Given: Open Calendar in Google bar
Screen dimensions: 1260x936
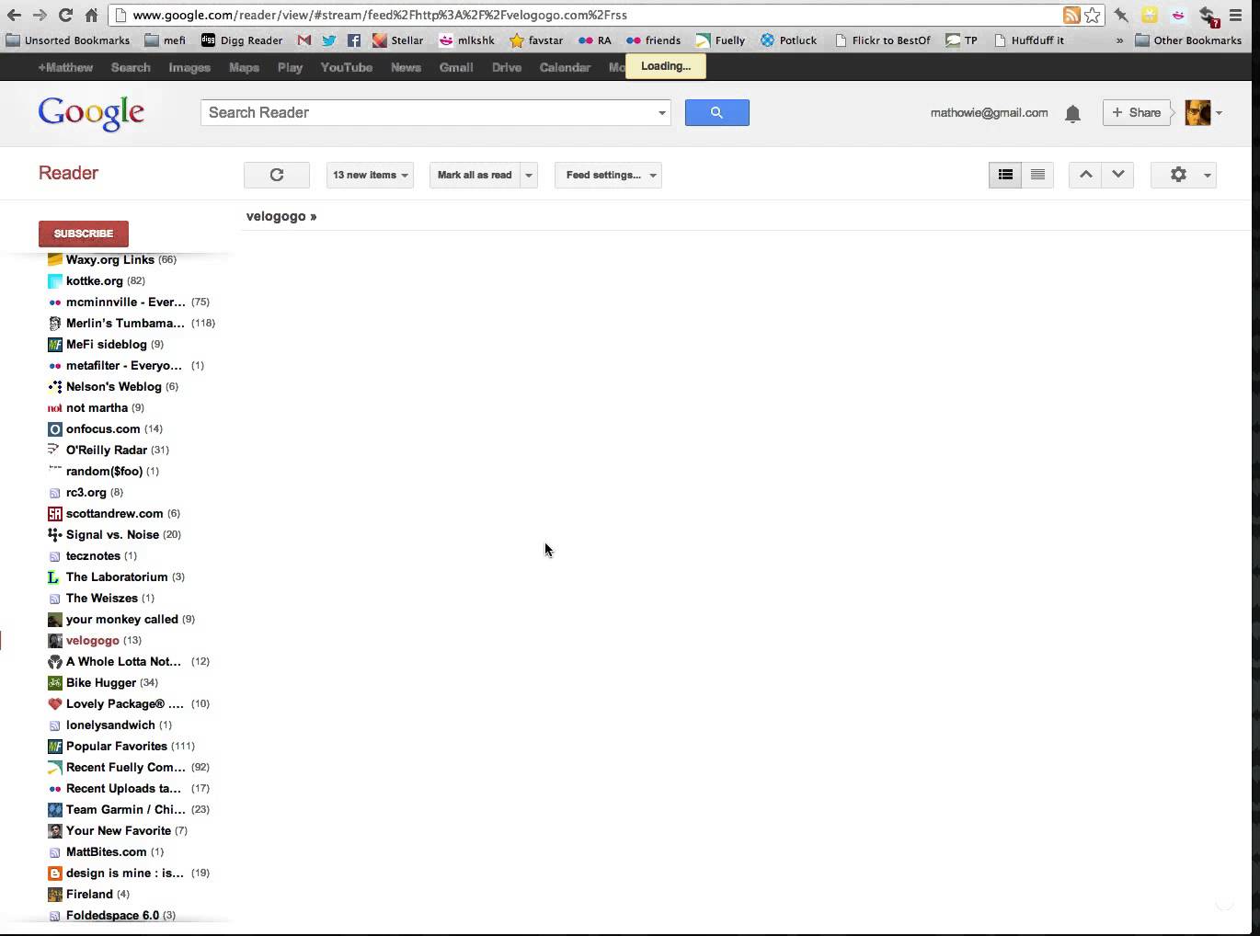Looking at the screenshot, I should pos(565,67).
